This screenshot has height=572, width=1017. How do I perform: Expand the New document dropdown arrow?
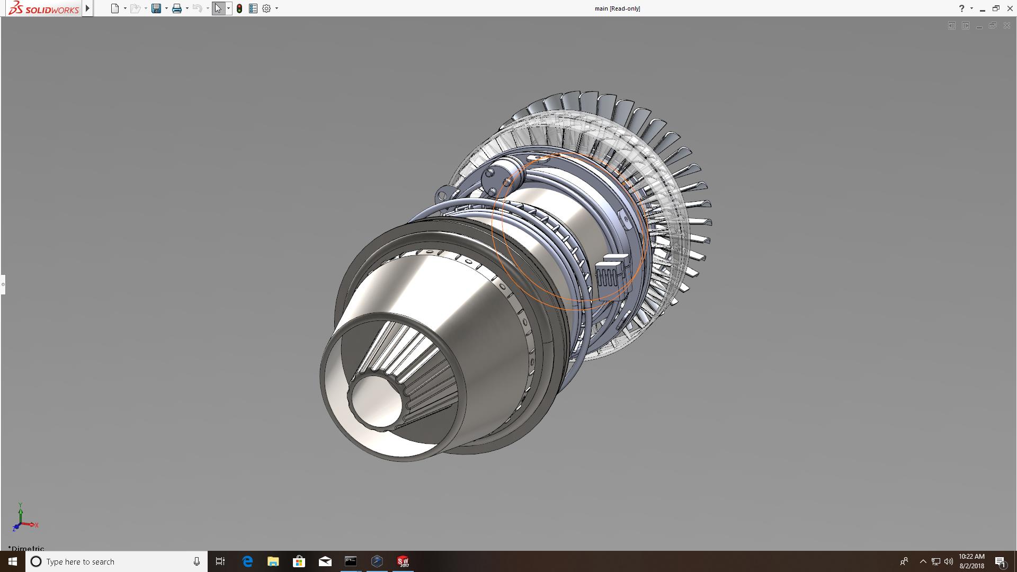pyautogui.click(x=125, y=8)
